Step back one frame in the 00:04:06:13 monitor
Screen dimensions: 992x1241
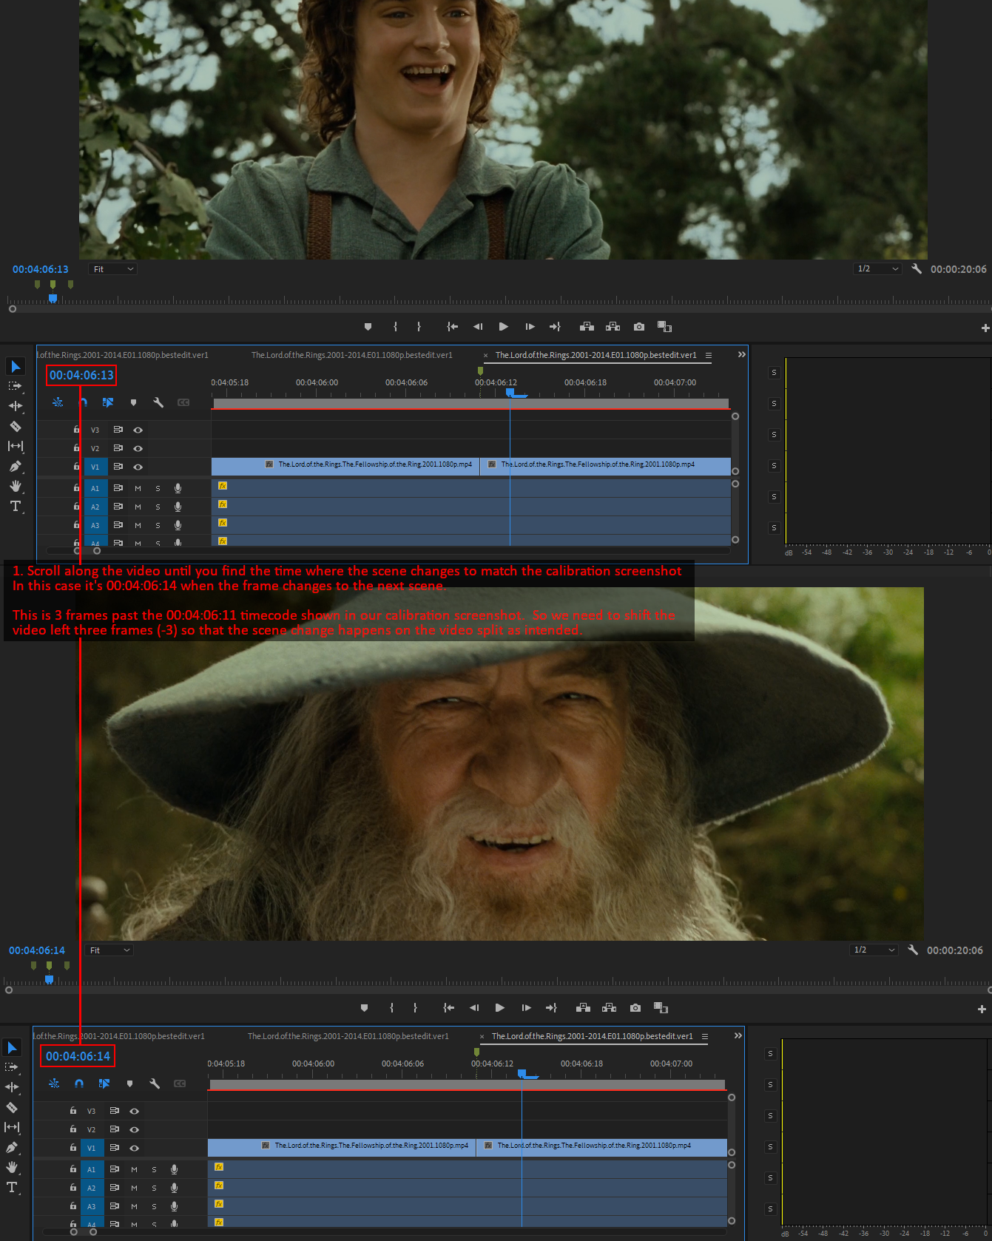[x=478, y=327]
